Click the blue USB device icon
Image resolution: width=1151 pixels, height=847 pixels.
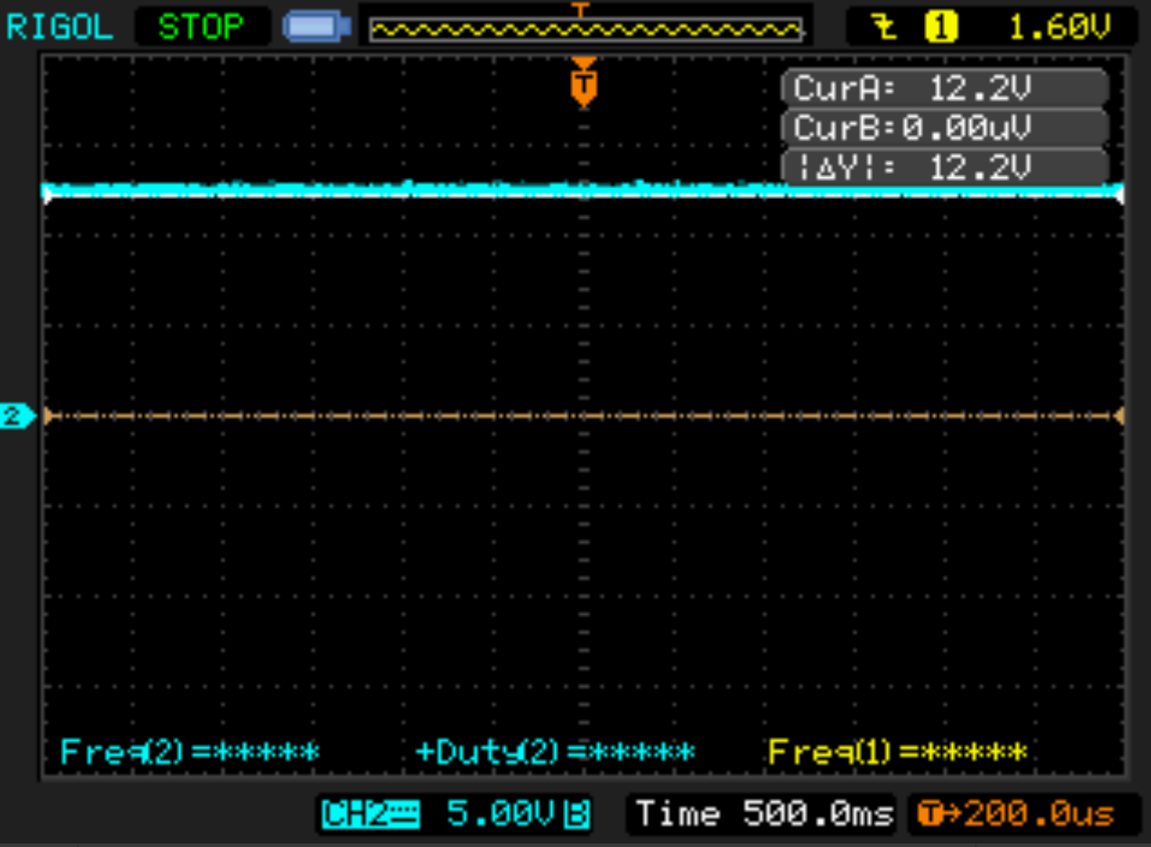(316, 27)
